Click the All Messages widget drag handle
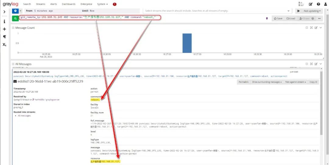The image size is (329, 165). pyautogui.click(x=13, y=64)
